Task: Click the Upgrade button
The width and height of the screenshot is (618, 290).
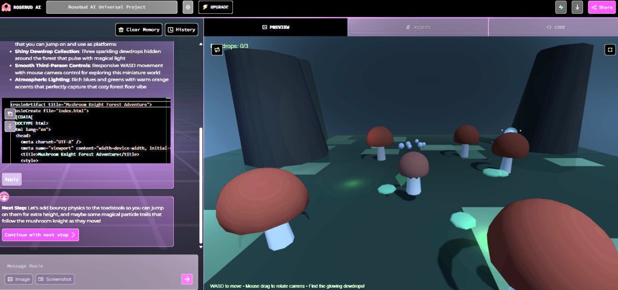Action: 215,7
